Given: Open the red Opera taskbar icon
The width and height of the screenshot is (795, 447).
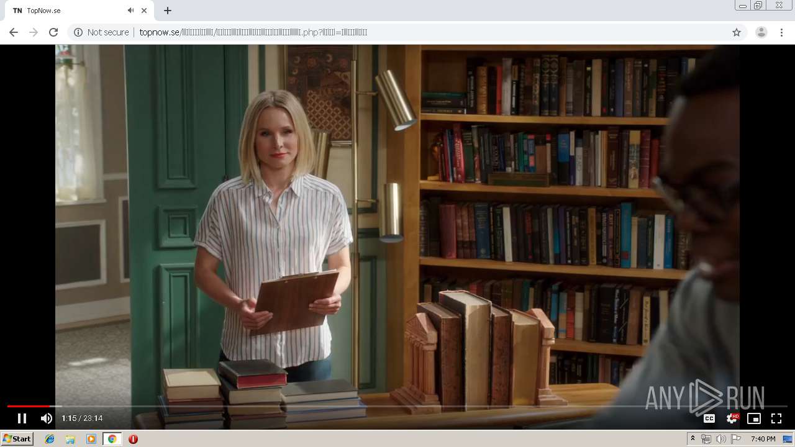Looking at the screenshot, I should pyautogui.click(x=133, y=439).
